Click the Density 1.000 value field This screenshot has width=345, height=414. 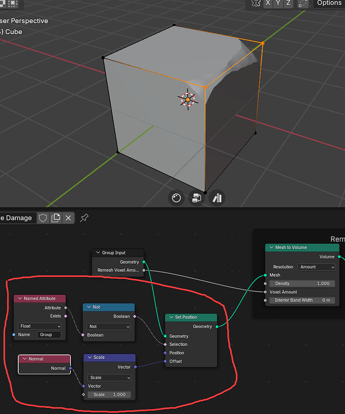pos(302,283)
